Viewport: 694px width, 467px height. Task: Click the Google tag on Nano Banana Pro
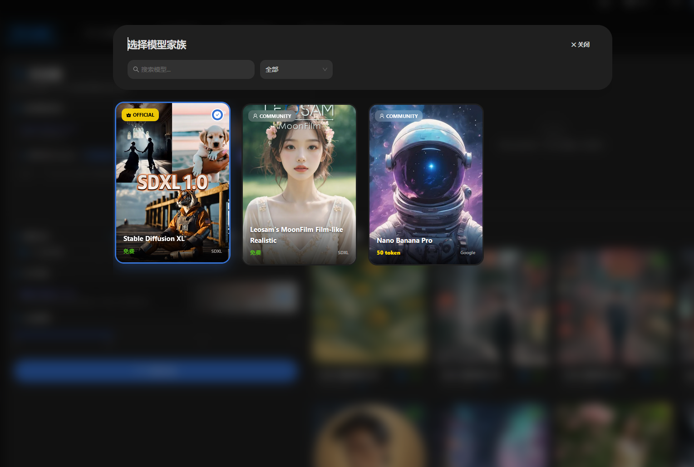(468, 252)
